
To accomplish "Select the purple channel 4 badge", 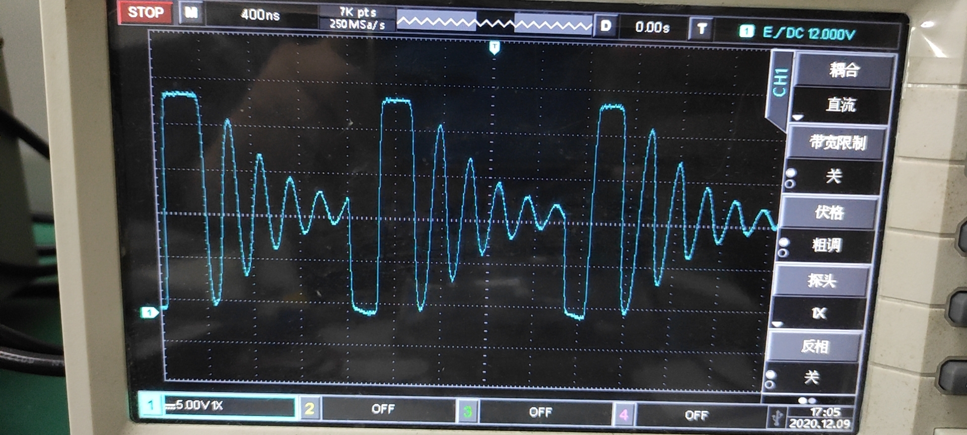I will point(624,415).
